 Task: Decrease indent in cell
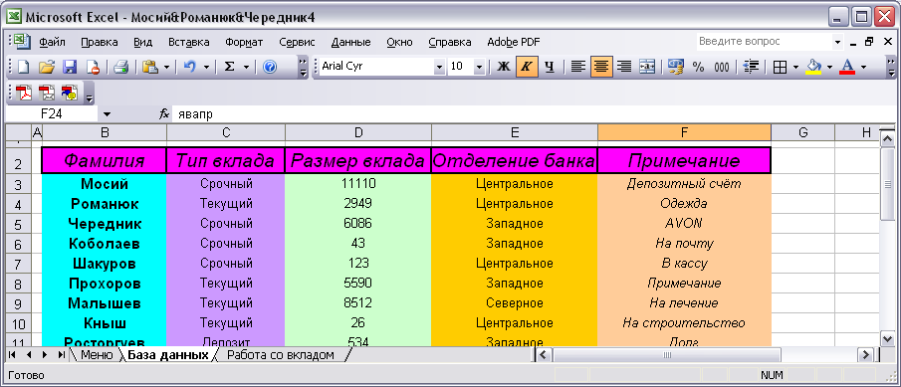tap(751, 68)
